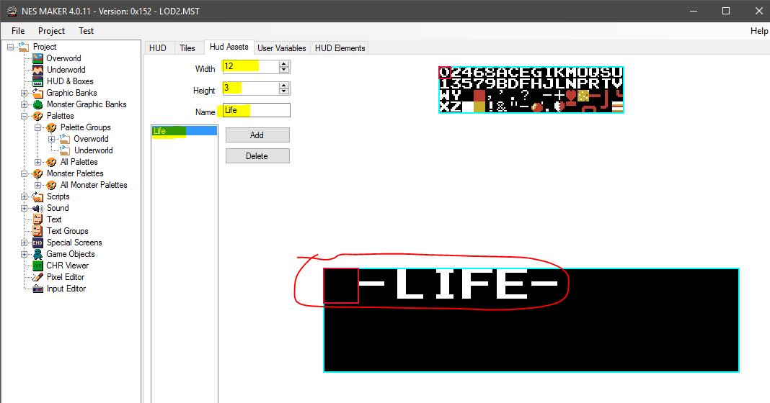Expand the Graphic Banks node
Viewport: 770px width, 403px height.
click(24, 93)
